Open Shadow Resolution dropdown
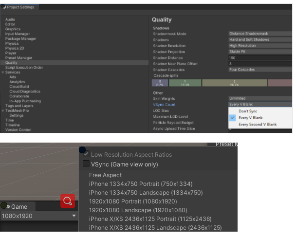Screen dimensions: 296x237 pyautogui.click(x=260, y=46)
